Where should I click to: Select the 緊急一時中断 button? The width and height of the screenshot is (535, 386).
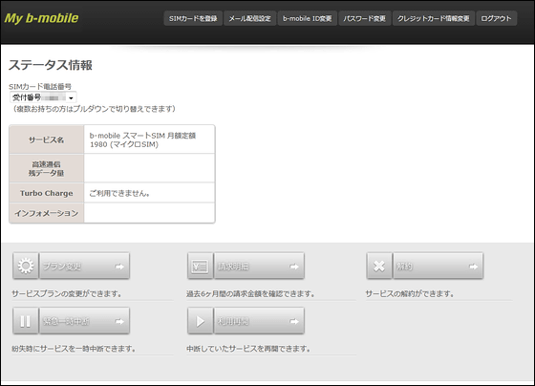point(84,321)
